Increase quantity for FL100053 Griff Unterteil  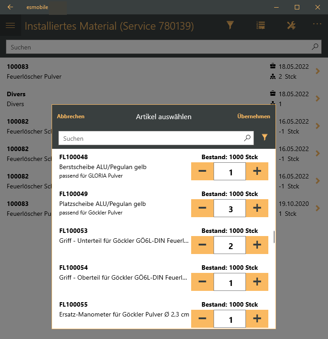(257, 245)
